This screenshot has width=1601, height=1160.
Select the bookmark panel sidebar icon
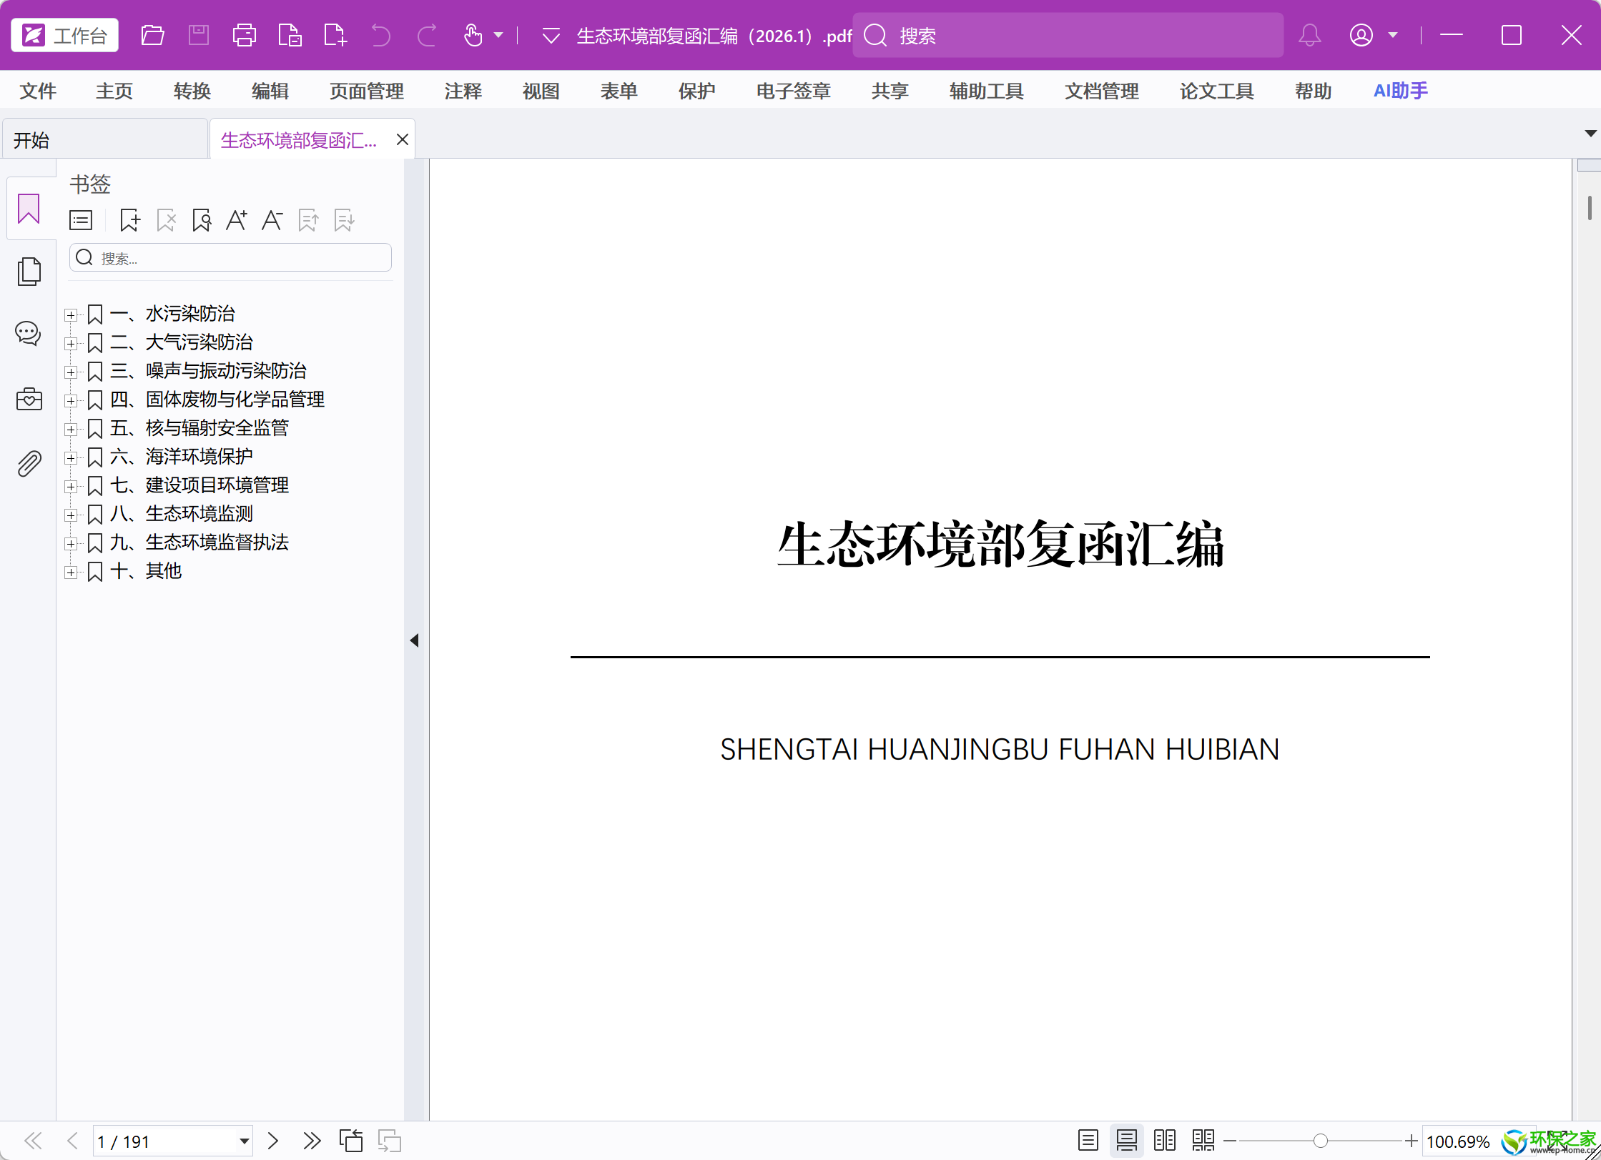tap(29, 208)
